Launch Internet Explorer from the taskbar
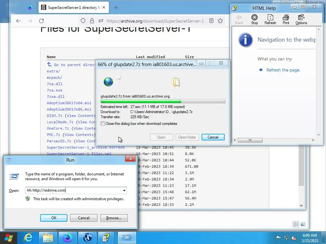Viewport: 326px width, 244px height. 28,238
